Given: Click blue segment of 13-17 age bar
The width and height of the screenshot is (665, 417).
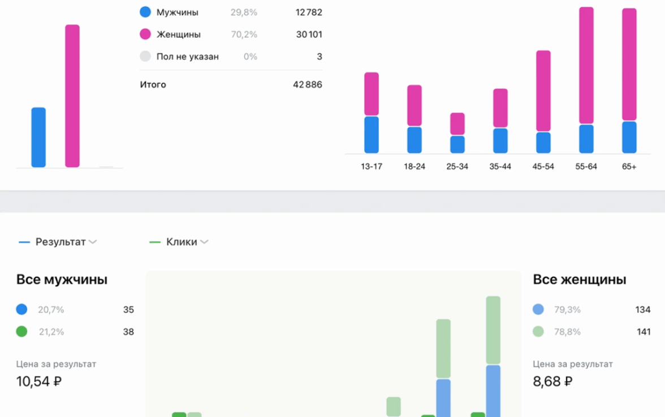Looking at the screenshot, I should (372, 134).
